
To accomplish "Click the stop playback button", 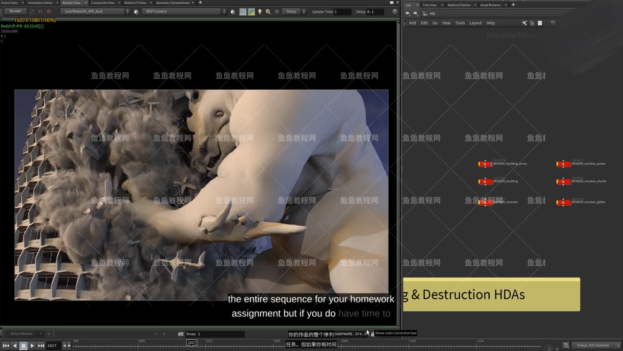I will [24, 346].
